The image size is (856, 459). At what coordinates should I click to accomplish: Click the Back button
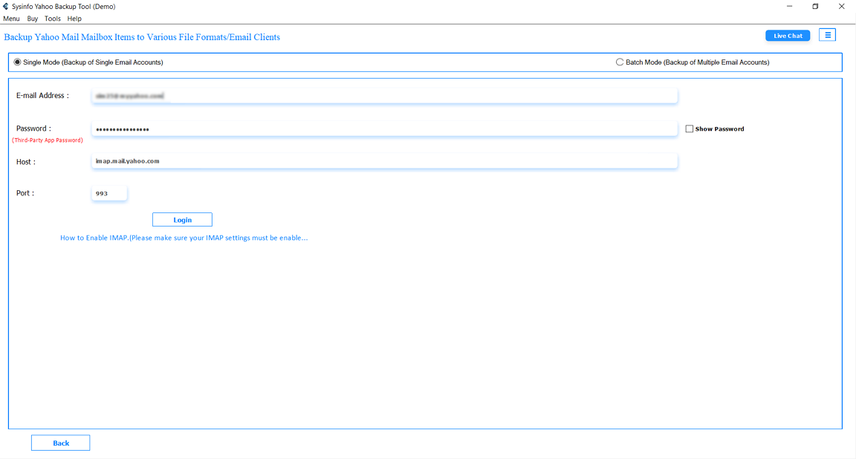pyautogui.click(x=61, y=443)
